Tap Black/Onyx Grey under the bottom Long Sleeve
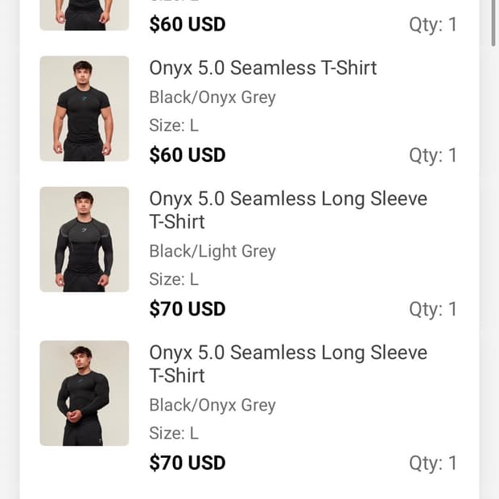Viewport: 499px width, 499px height. coord(212,405)
